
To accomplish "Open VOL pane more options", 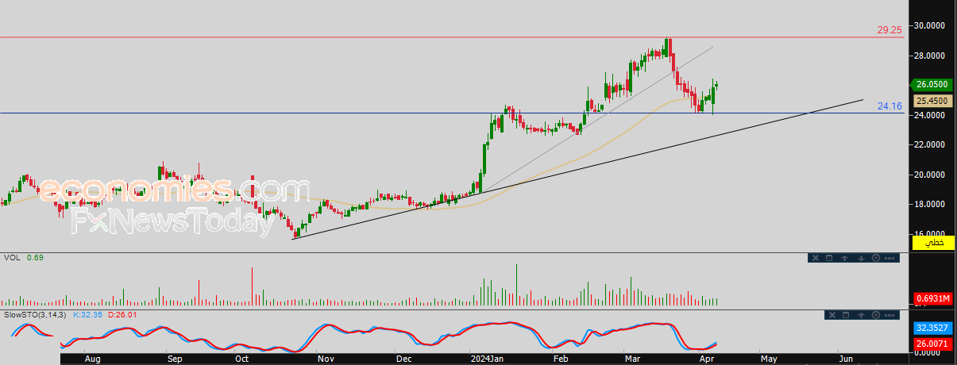I will click(889, 258).
